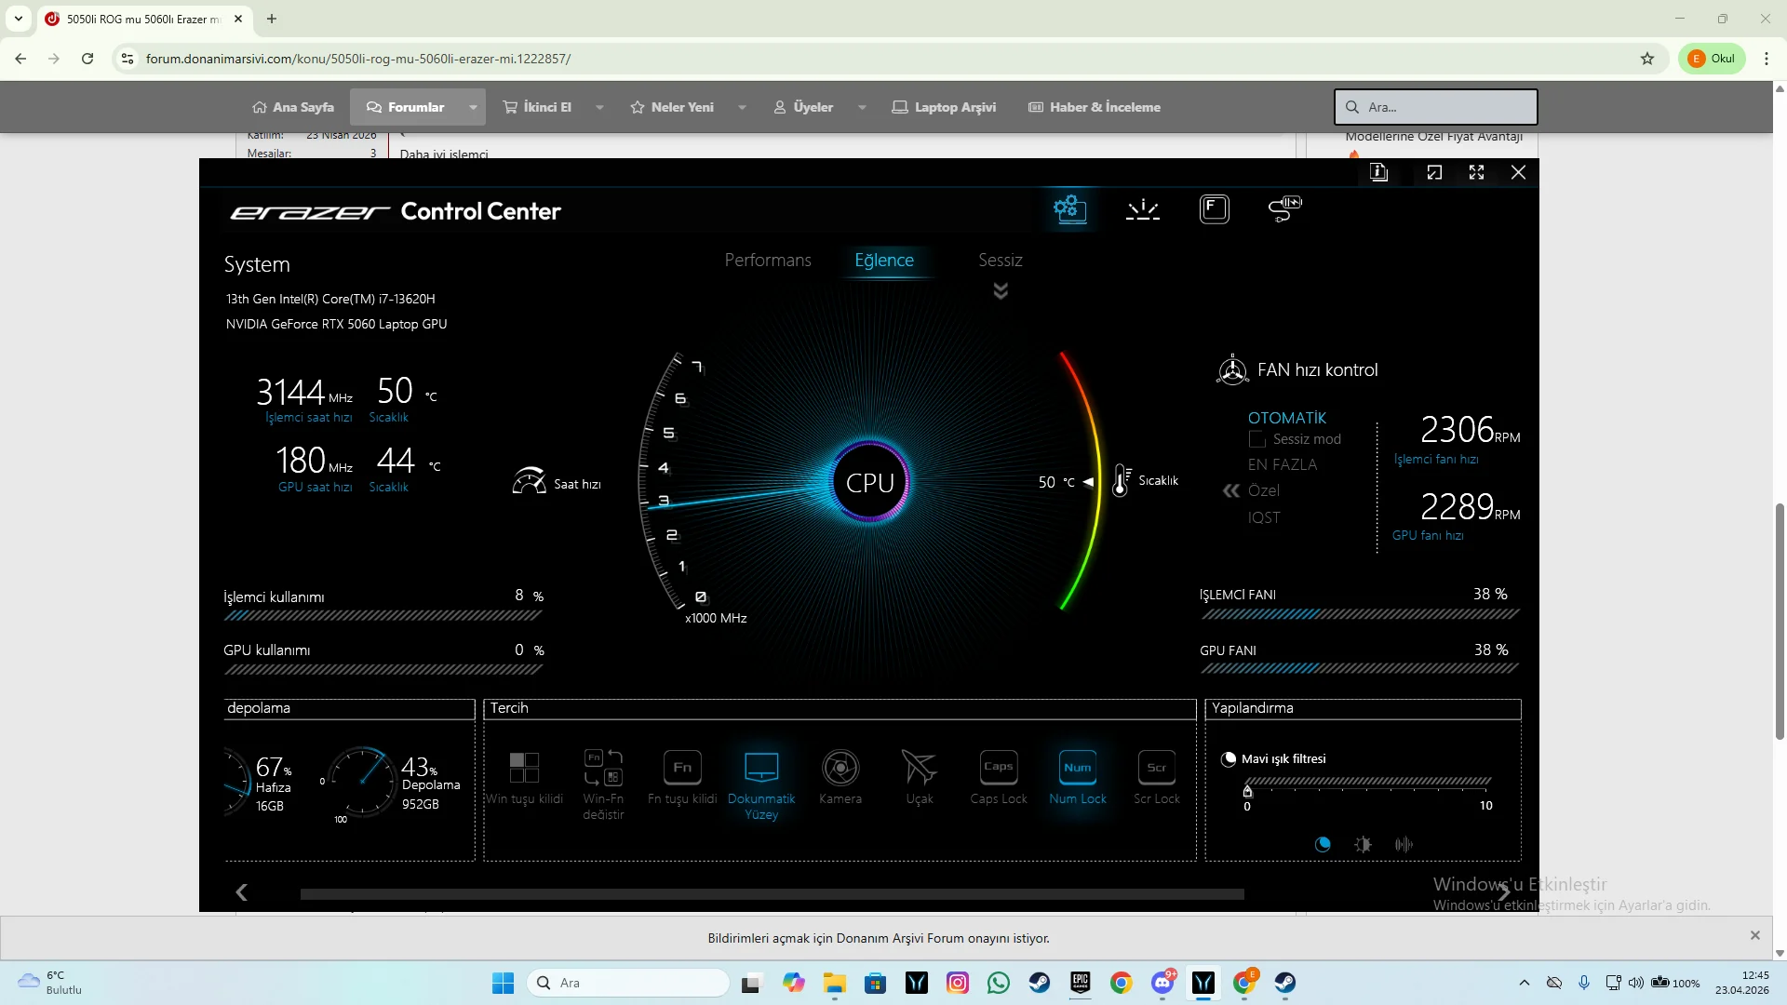Switch to the Performans mode tab
Screen dimensions: 1787x1005
click(x=768, y=261)
